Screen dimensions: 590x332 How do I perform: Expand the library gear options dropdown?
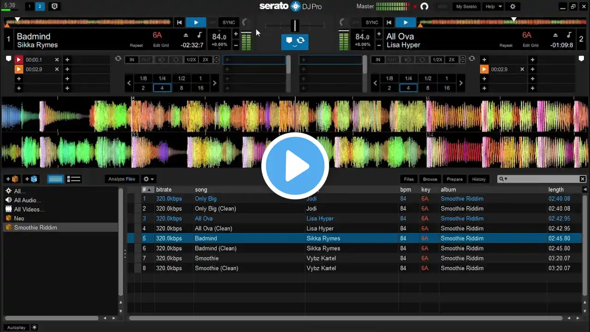pyautogui.click(x=148, y=179)
